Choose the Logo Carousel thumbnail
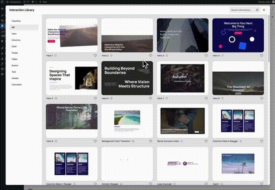The image size is (275, 190). pos(182,163)
